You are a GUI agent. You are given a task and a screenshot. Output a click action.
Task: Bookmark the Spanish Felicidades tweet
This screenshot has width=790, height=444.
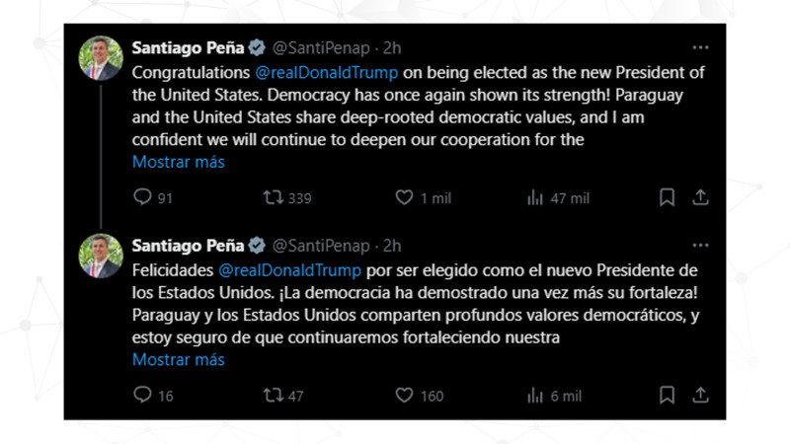(x=667, y=395)
